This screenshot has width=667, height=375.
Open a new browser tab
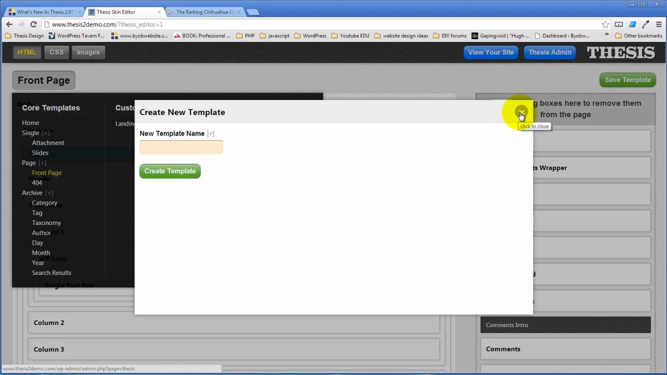[253, 12]
